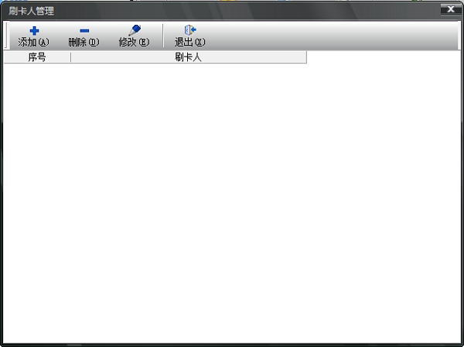Click empty toolbar space right of 退出(X)
The height and width of the screenshot is (347, 464).
(x=332, y=36)
